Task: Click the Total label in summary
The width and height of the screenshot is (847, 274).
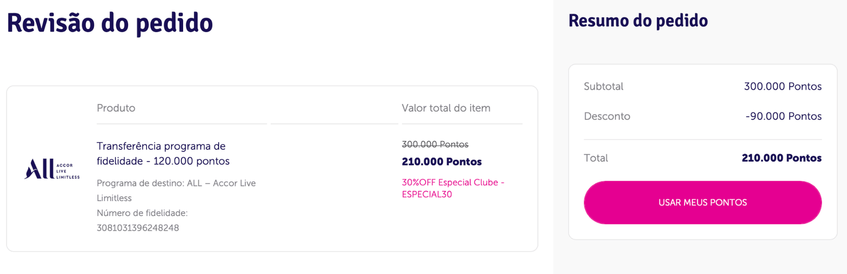Action: [x=596, y=158]
